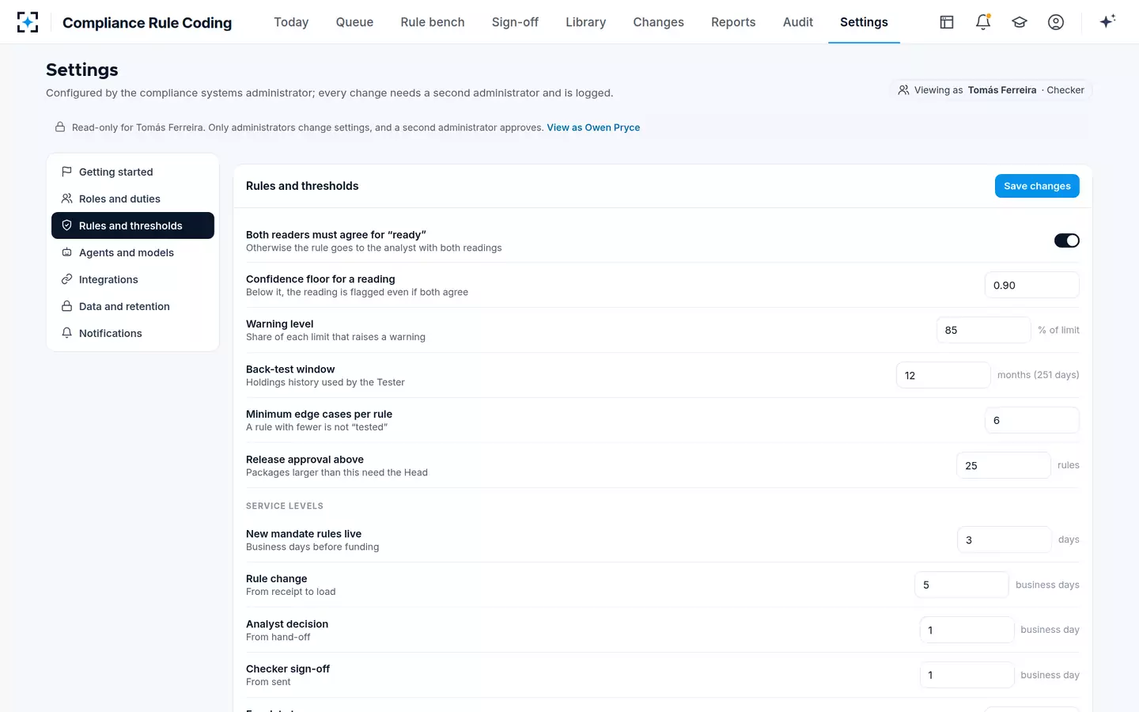Navigate to the Library tab
The width and height of the screenshot is (1139, 712).
[585, 22]
